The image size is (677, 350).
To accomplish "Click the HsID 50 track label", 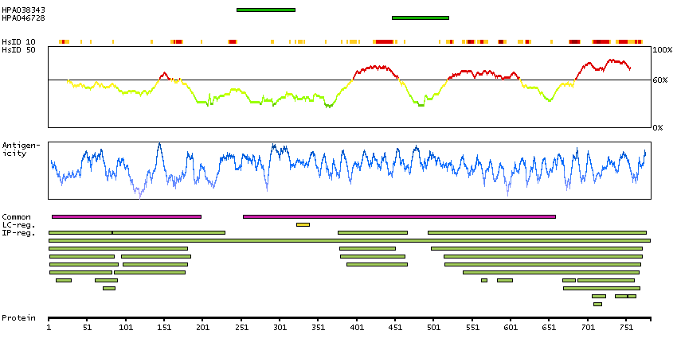I will [x=18, y=49].
